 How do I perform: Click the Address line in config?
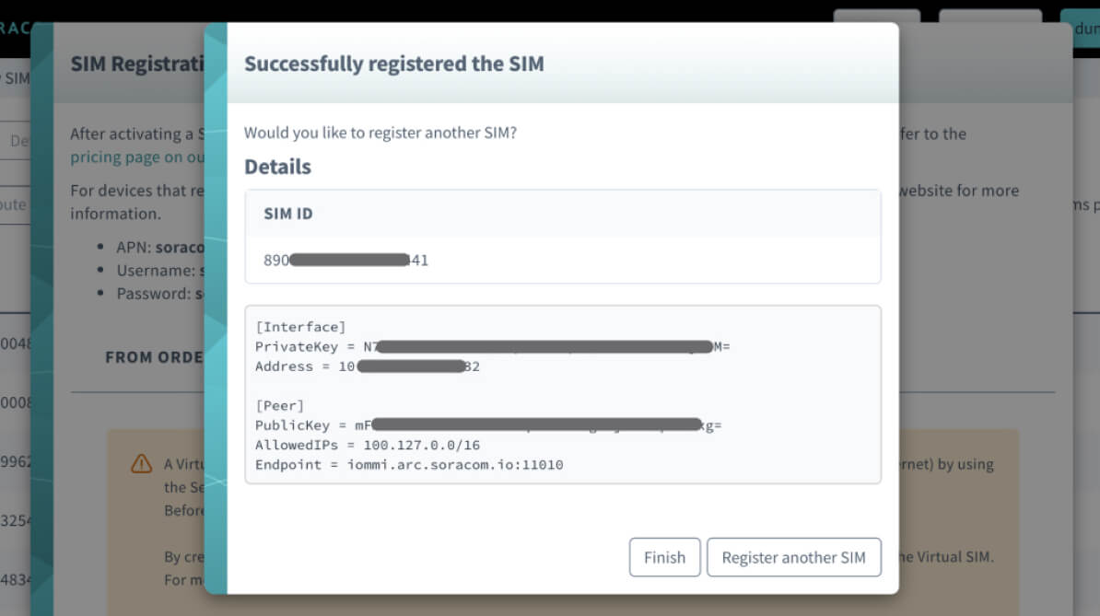(368, 366)
